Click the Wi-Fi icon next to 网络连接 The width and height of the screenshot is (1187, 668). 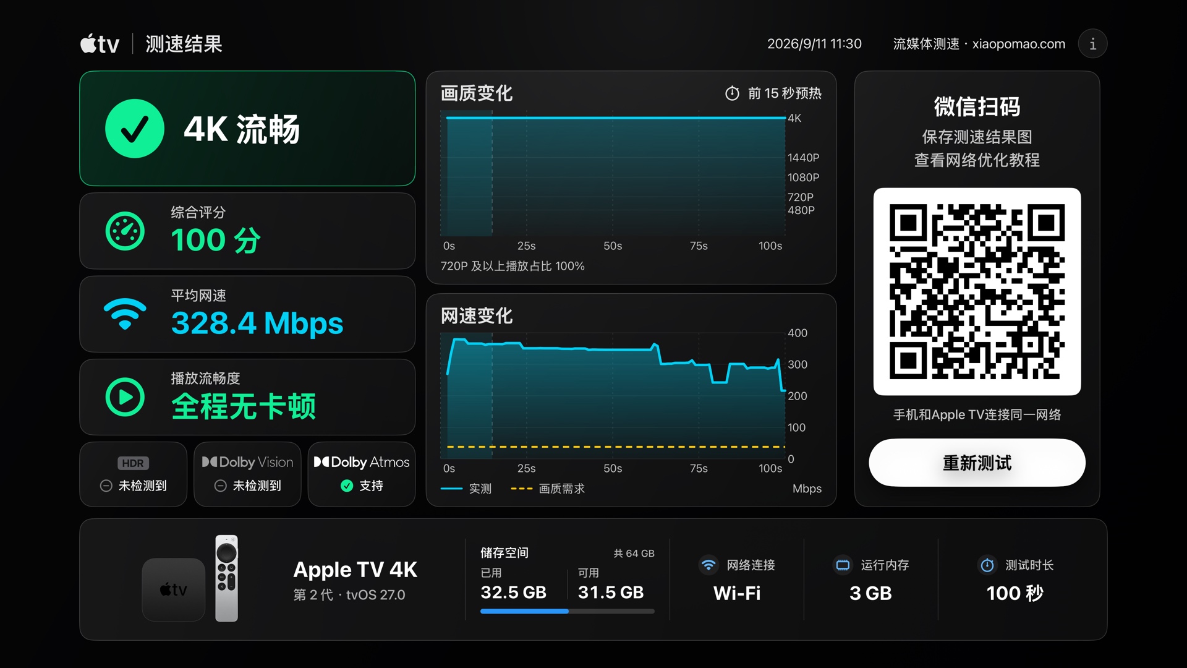tap(708, 565)
